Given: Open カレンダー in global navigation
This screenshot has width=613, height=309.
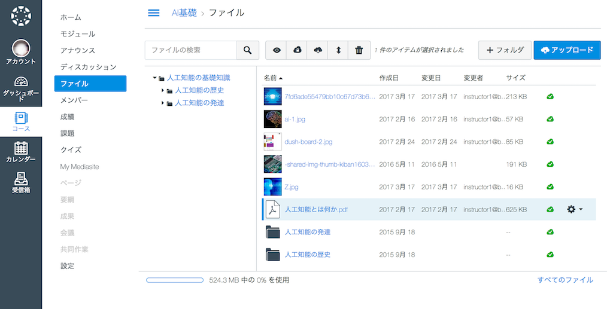Looking at the screenshot, I should pos(21,152).
